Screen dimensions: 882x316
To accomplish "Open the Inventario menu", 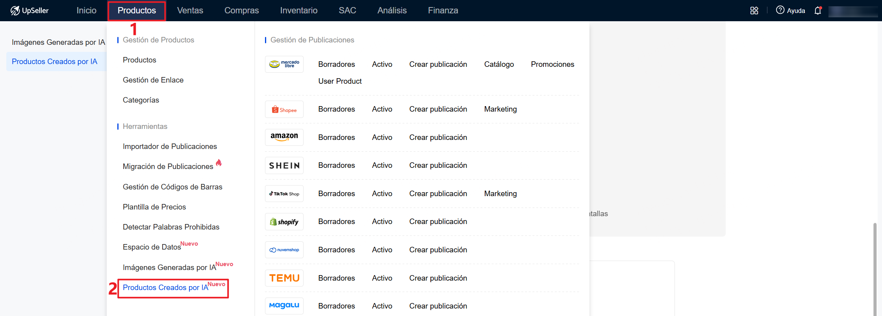I will click(299, 11).
